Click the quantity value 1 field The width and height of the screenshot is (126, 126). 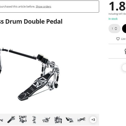(112, 29)
